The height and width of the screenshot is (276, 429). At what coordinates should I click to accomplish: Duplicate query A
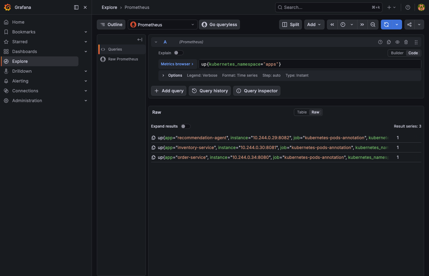click(389, 42)
